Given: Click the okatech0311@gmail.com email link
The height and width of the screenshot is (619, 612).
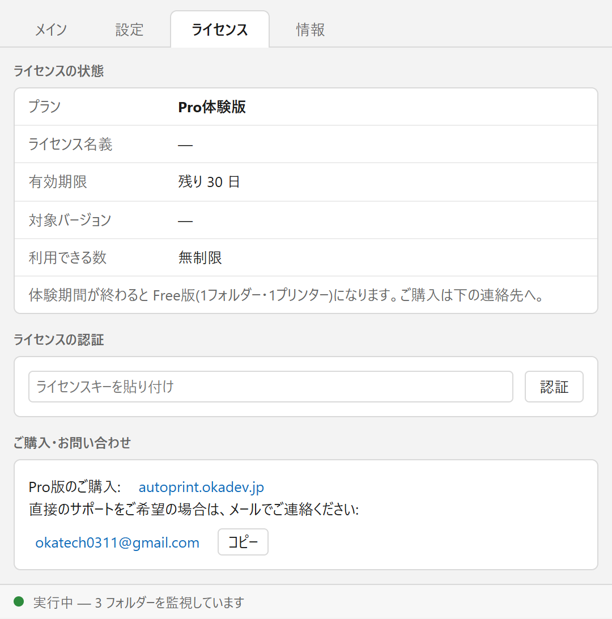Looking at the screenshot, I should coord(117,543).
